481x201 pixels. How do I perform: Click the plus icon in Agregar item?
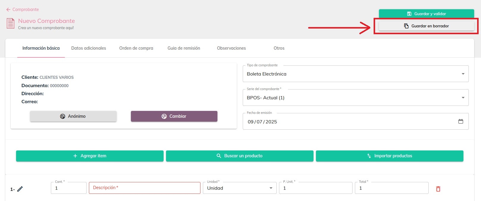(75, 156)
